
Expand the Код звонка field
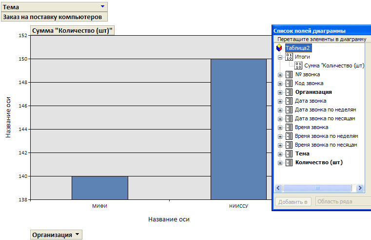280,84
